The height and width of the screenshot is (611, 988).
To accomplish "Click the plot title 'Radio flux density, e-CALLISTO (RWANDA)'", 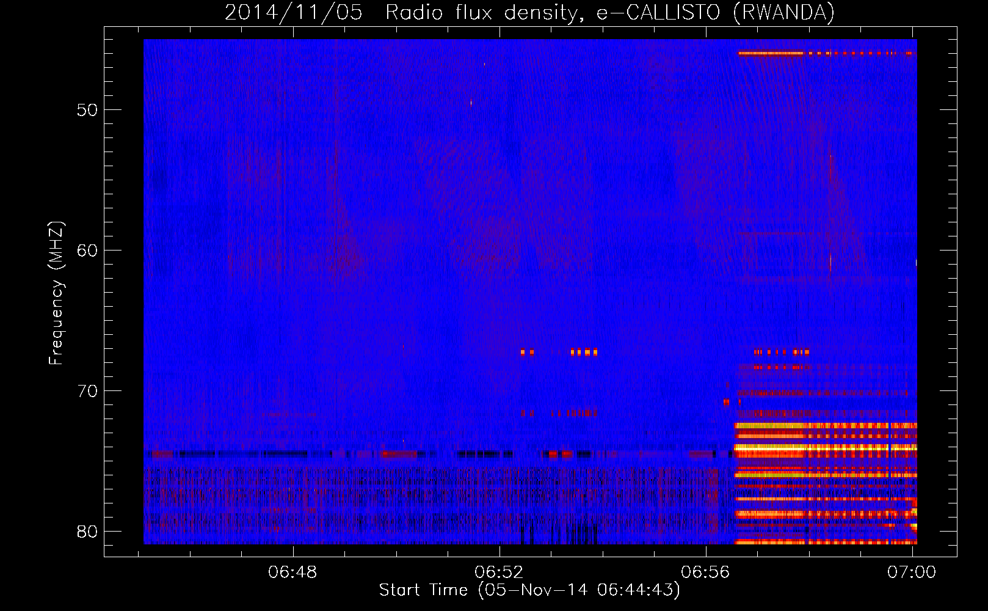I will pos(610,12).
